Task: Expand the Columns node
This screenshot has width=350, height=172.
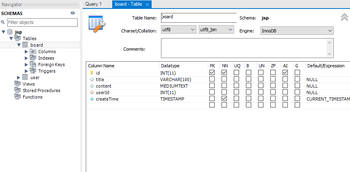Action: click(x=26, y=52)
